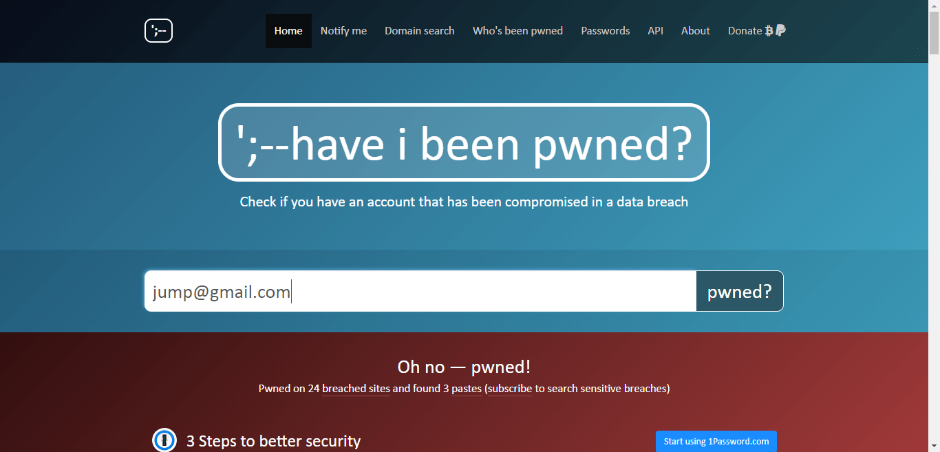Click the 1Password keyhole logo icon
The width and height of the screenshot is (940, 452).
point(164,440)
